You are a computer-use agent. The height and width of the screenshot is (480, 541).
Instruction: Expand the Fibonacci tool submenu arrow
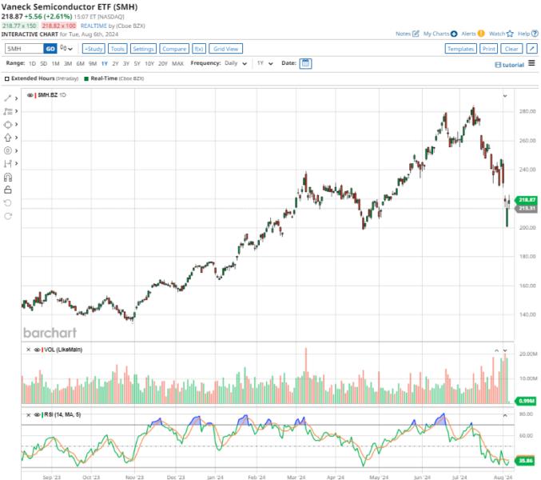[x=16, y=111]
